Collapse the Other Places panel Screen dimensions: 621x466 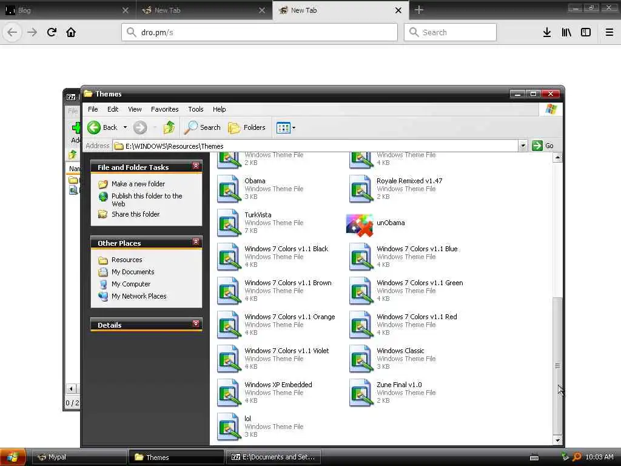coord(196,241)
